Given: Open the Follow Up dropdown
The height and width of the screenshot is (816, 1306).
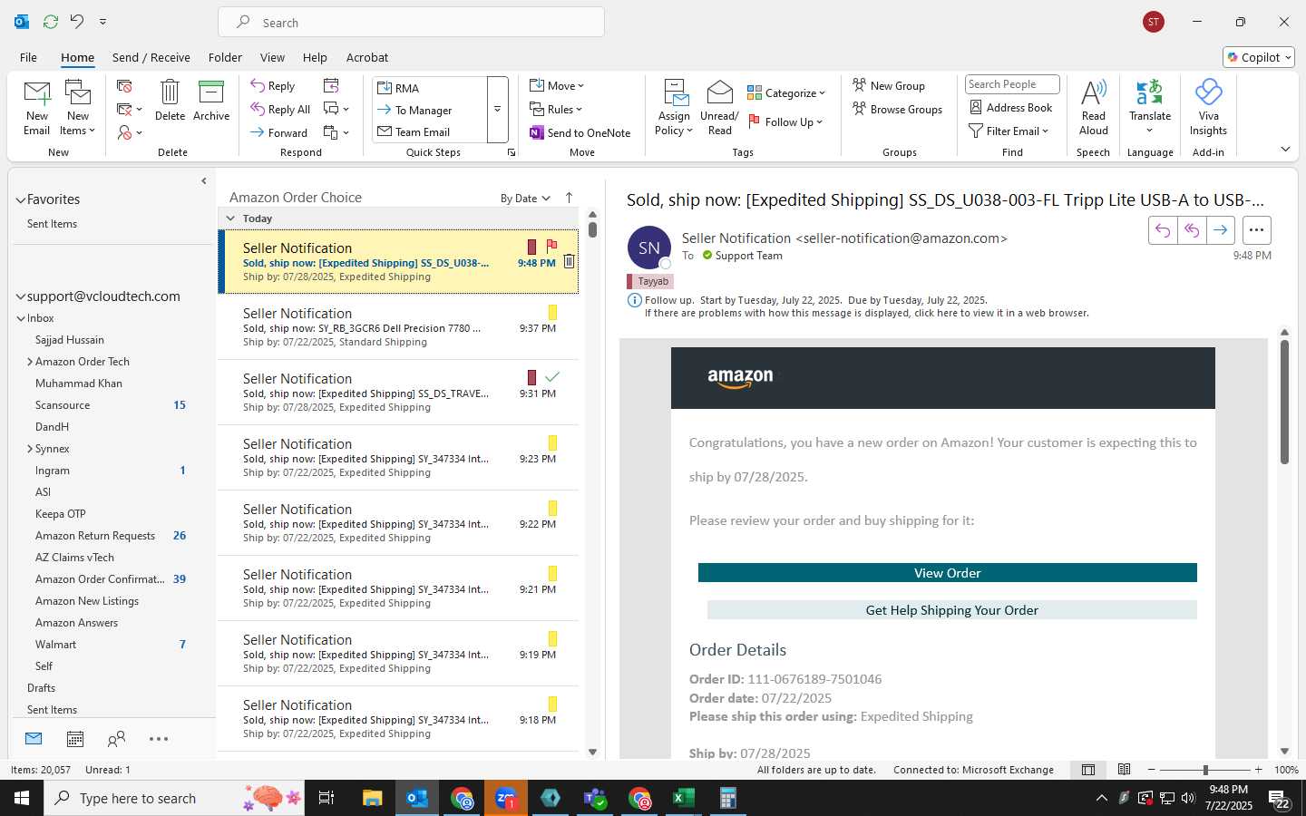Looking at the screenshot, I should tap(785, 121).
